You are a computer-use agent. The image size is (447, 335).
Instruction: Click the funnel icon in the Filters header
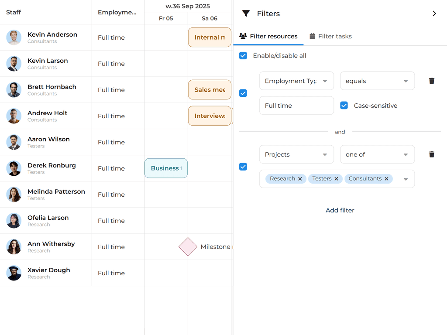[246, 14]
